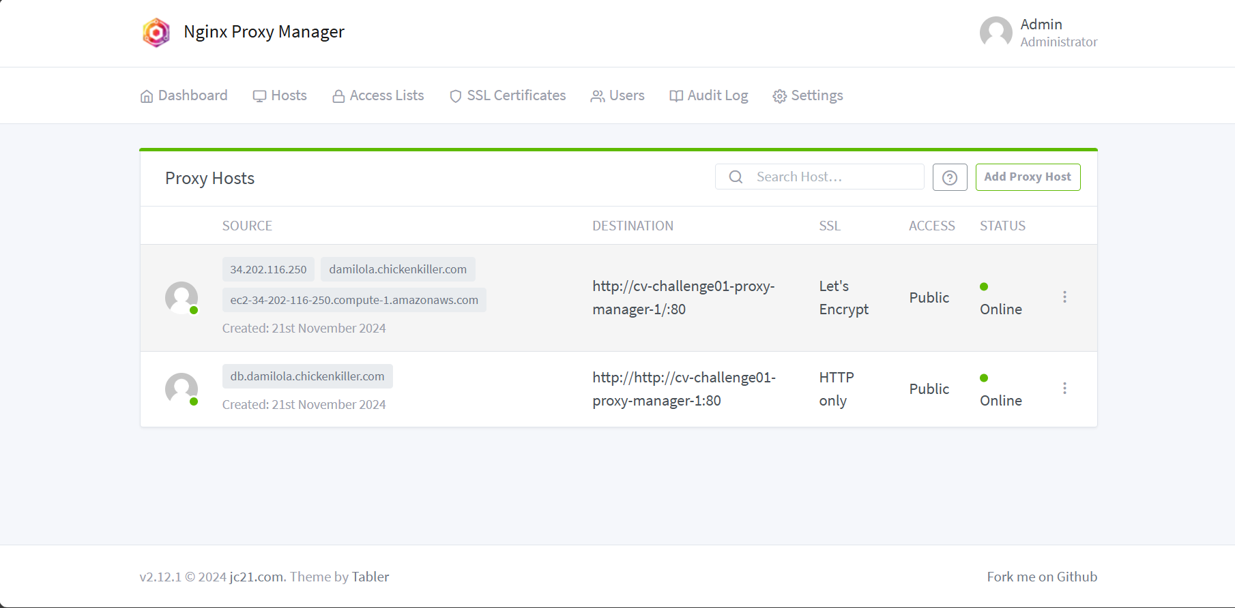
Task: Open the Admin user avatar menu
Action: 996,33
